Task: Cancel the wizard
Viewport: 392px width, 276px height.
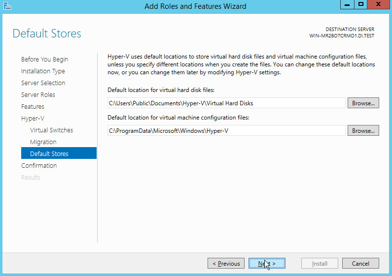Action: 360,264
